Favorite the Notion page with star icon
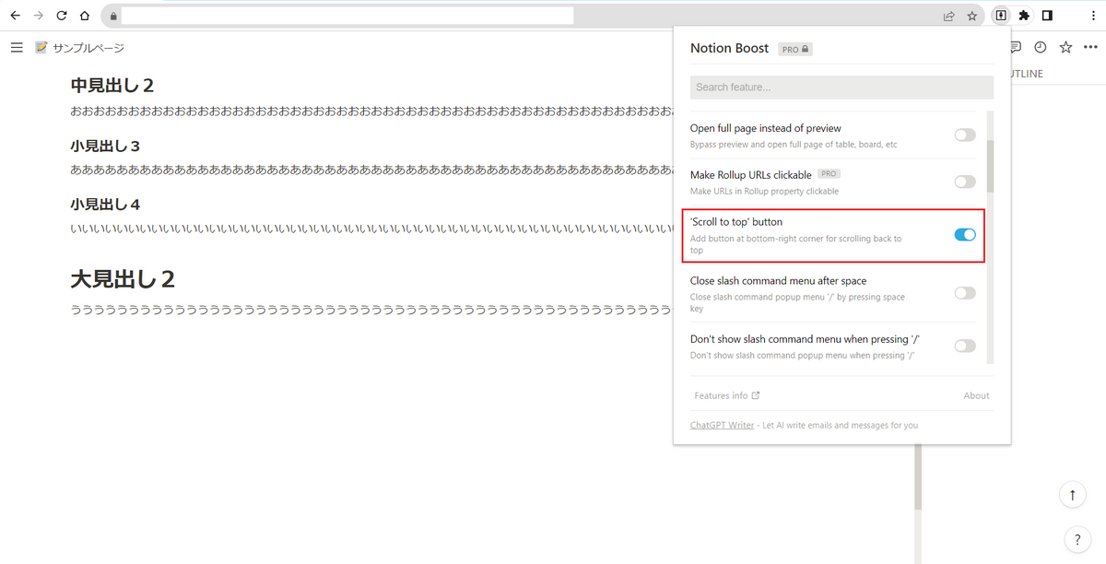 click(x=1065, y=47)
